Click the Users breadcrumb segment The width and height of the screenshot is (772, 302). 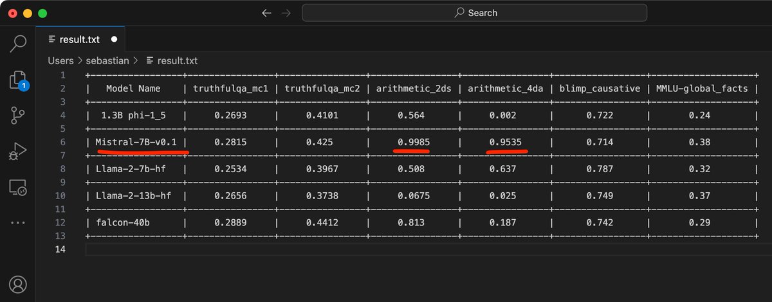(60, 61)
